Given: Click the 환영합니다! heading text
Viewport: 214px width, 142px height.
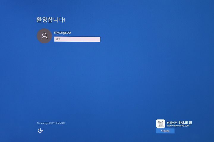Looking at the screenshot, I should tap(51, 20).
